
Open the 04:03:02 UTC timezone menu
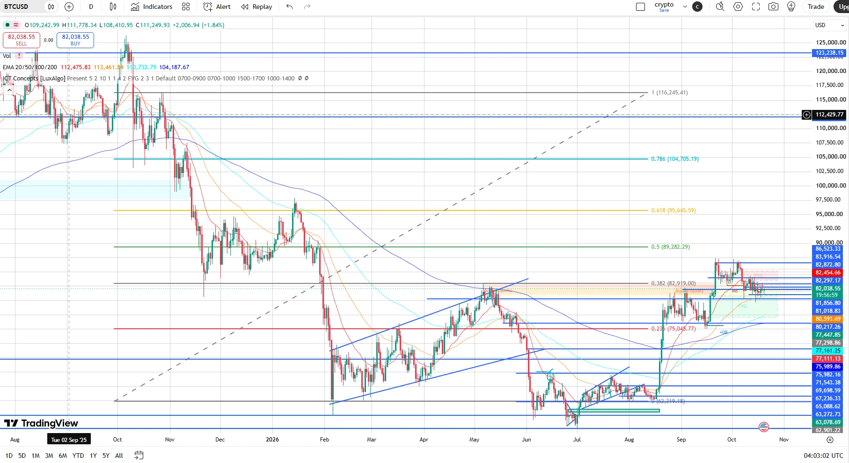[x=823, y=456]
